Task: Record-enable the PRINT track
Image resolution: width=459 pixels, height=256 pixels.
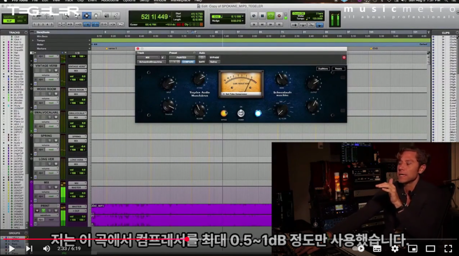Action: point(37,211)
